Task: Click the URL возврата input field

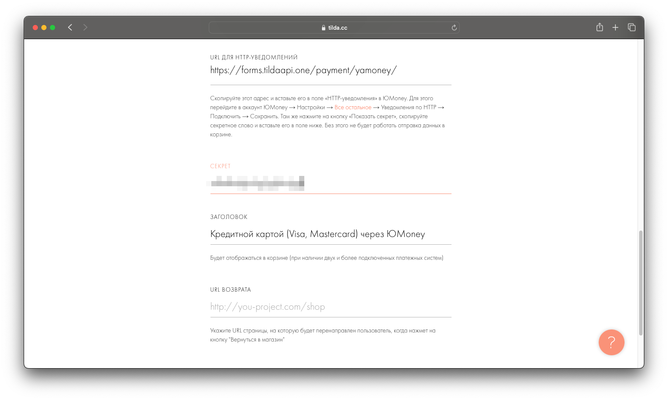Action: pyautogui.click(x=331, y=307)
